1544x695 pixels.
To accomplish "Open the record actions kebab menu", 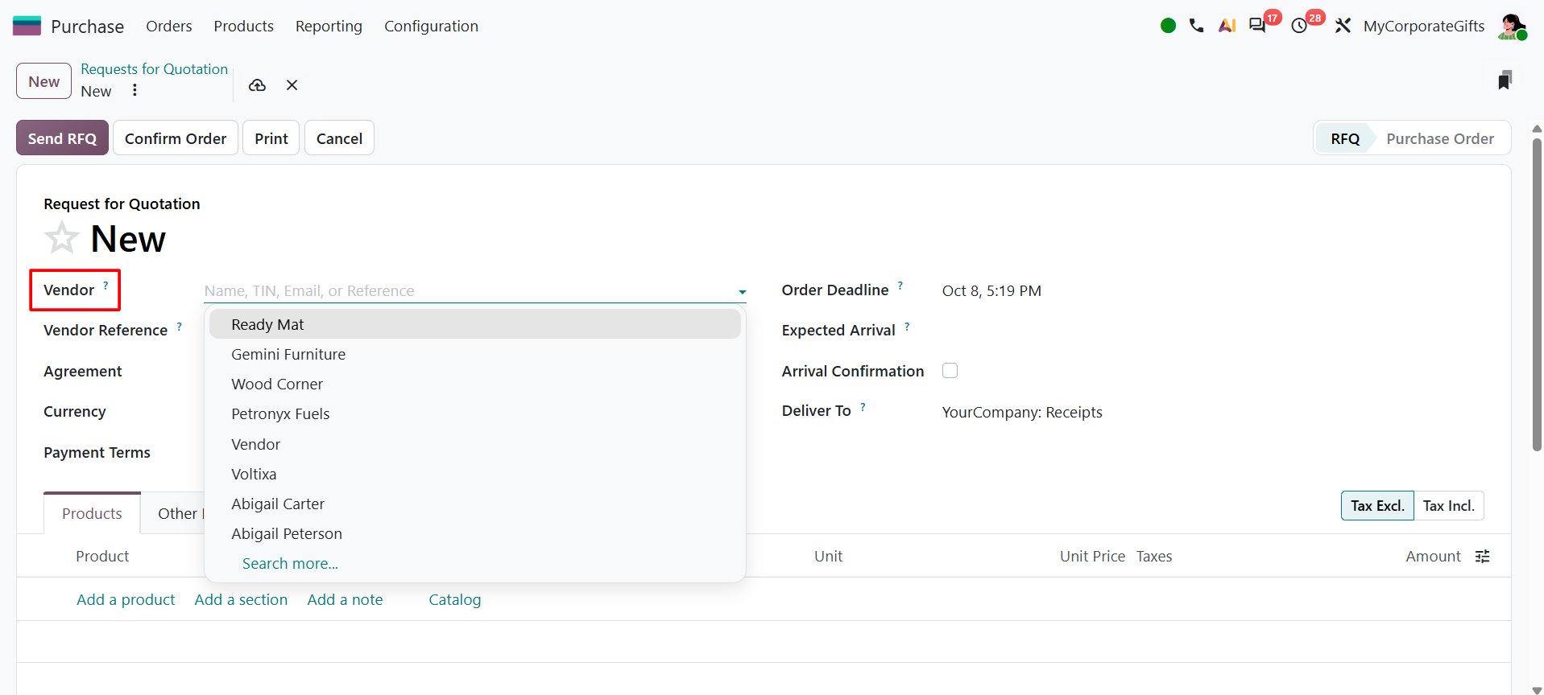I will (x=135, y=90).
